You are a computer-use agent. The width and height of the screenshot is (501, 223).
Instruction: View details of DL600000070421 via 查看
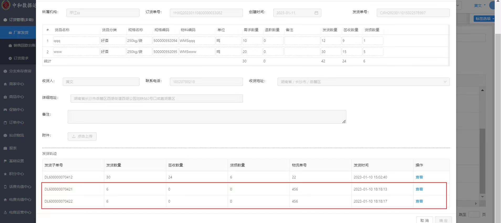pyautogui.click(x=419, y=189)
